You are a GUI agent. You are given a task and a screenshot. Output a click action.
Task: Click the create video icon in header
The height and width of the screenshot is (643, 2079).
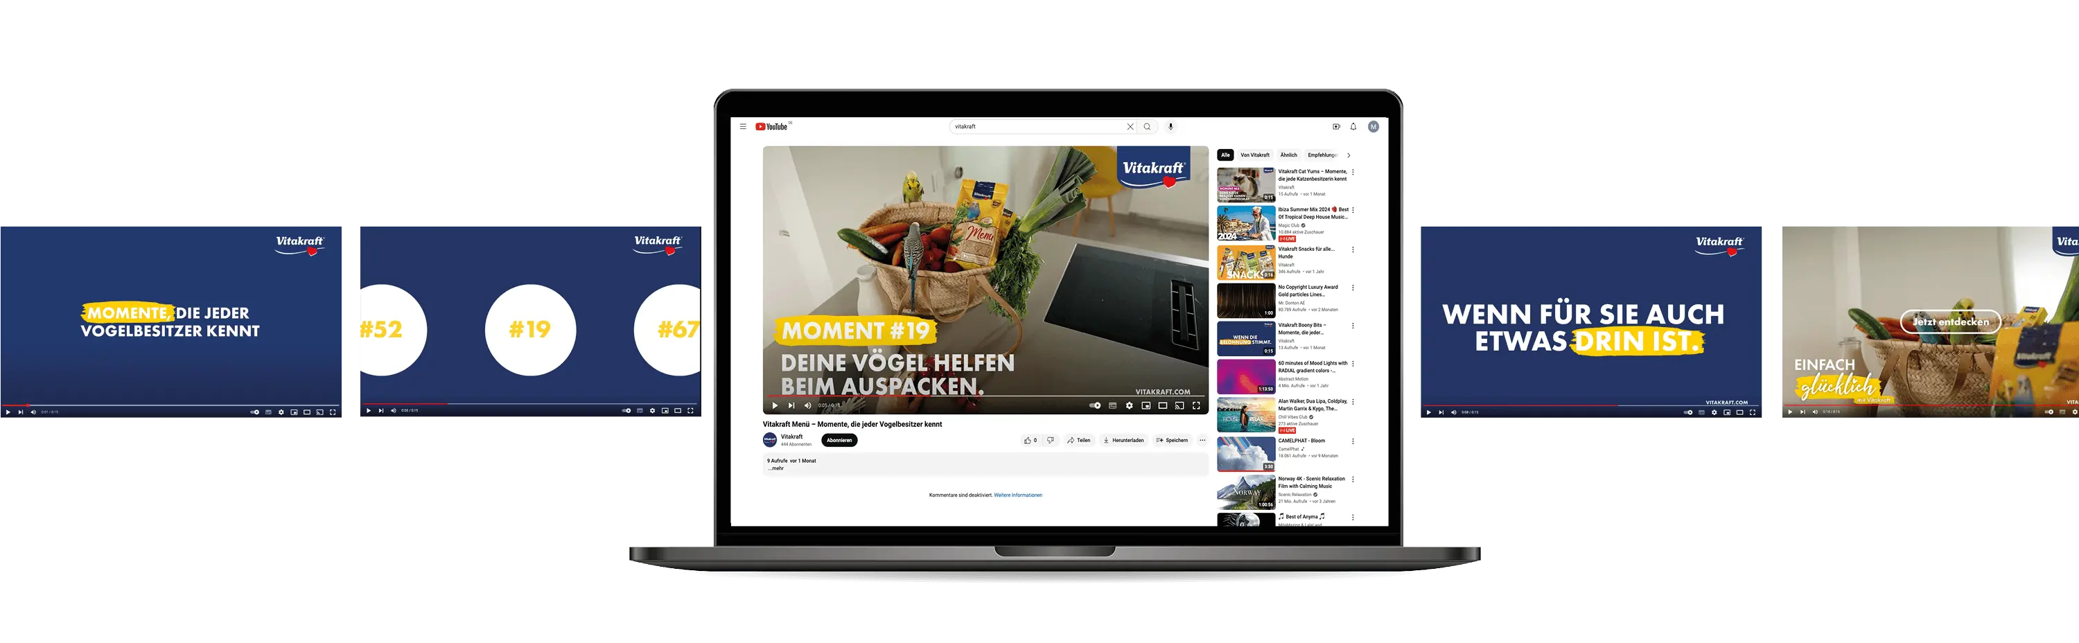(x=1335, y=127)
